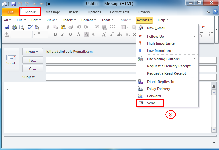Click the To... address book button
Image resolution: width=219 pixels, height=150 pixels.
[x=33, y=60]
